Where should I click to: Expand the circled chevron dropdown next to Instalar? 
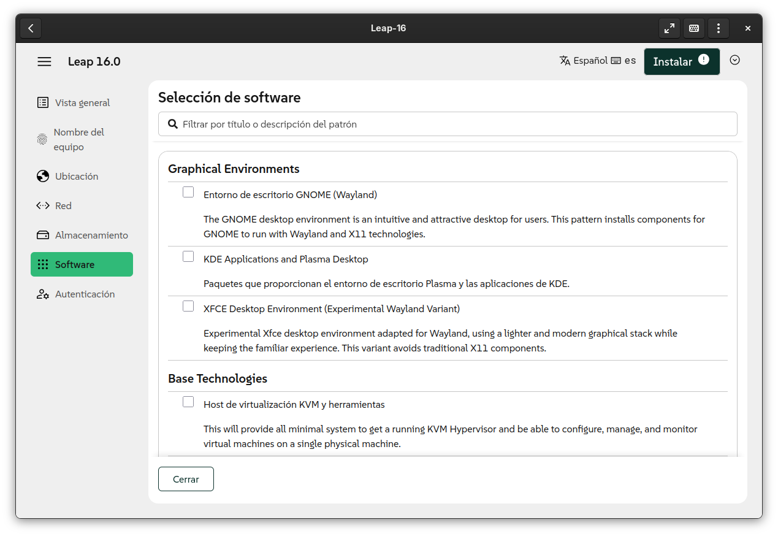(x=735, y=60)
